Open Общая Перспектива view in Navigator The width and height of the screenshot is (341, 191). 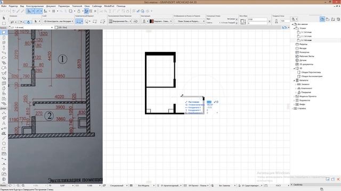pyautogui.click(x=311, y=72)
